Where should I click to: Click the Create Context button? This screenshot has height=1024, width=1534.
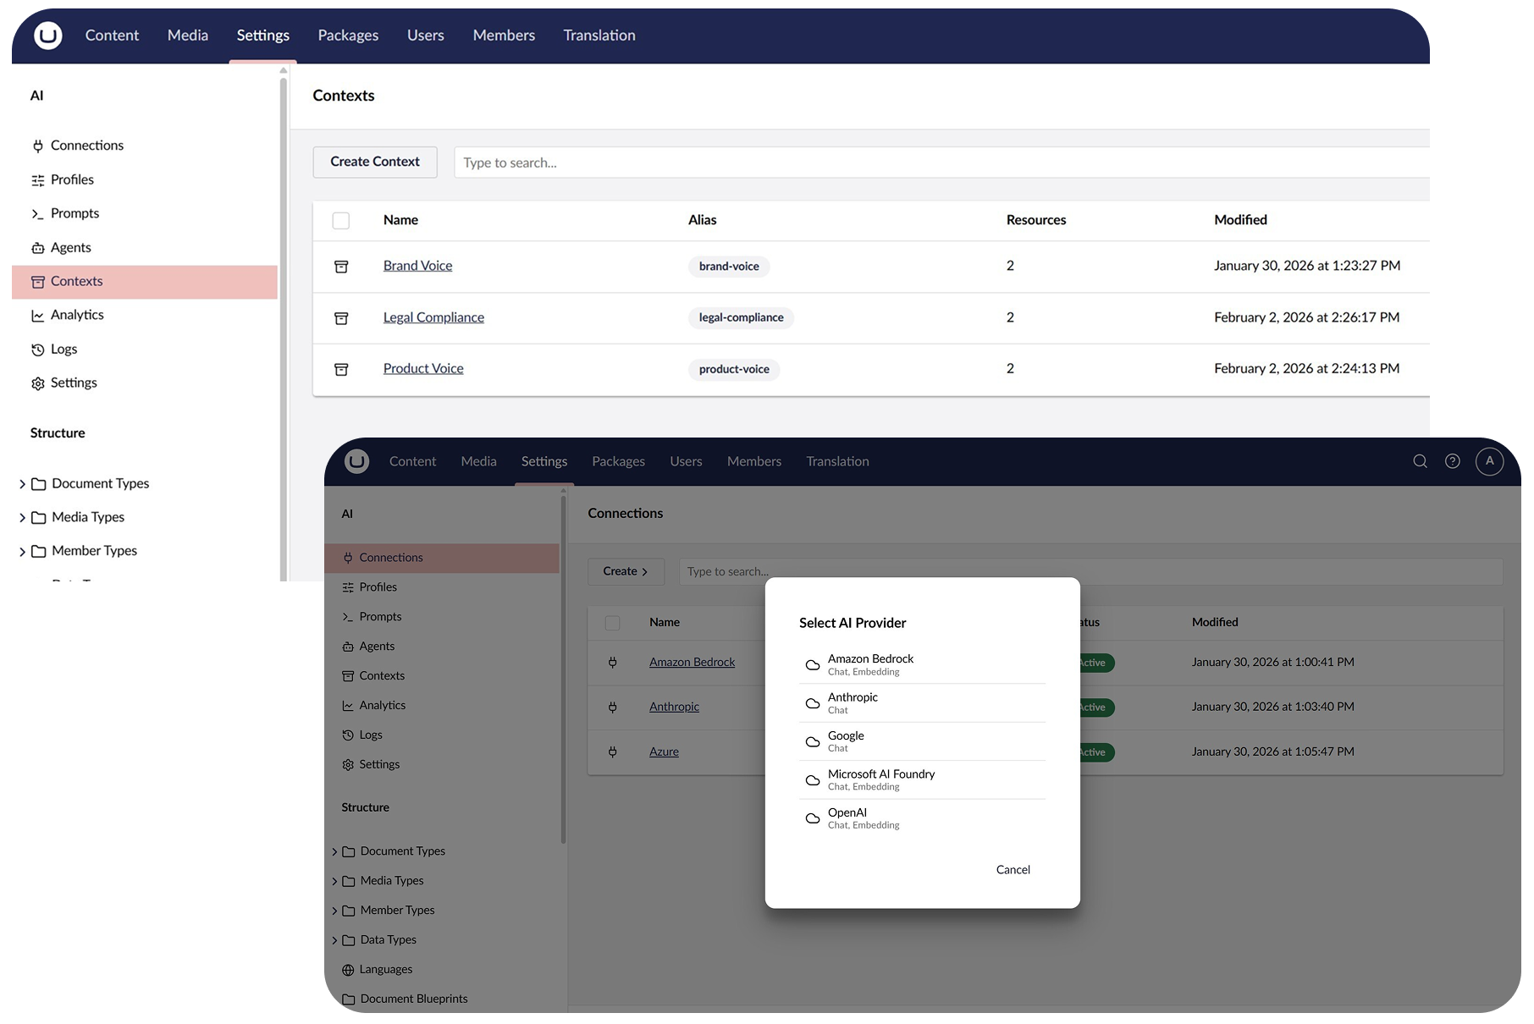coord(374,162)
